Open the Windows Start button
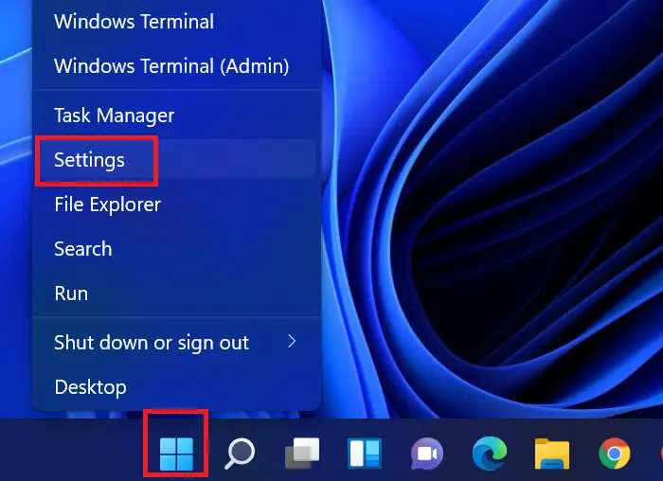 click(176, 454)
